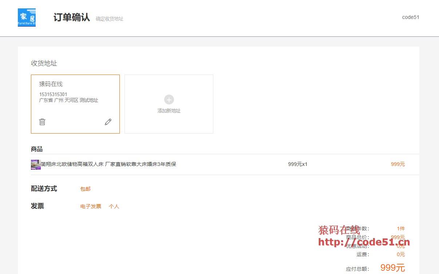Click the plus icon to add address
Image resolution: width=439 pixels, height=274 pixels.
(x=169, y=100)
